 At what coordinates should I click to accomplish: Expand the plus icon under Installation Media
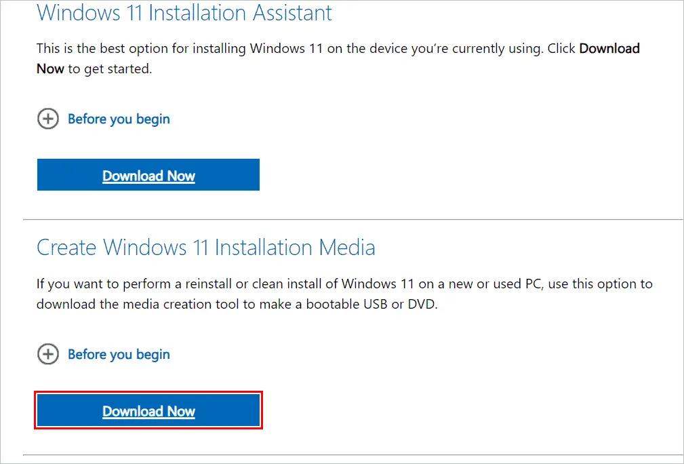coord(48,354)
